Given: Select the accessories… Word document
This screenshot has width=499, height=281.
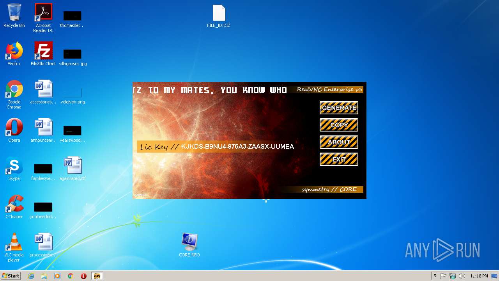Looking at the screenshot, I should pos(43,92).
